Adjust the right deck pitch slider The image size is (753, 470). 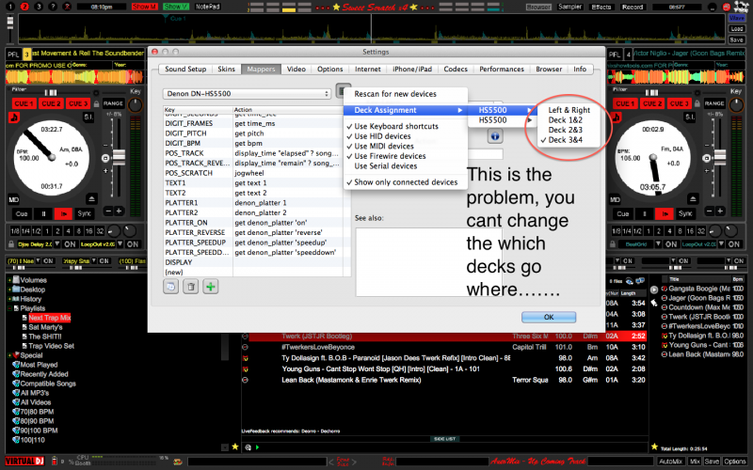click(x=720, y=156)
